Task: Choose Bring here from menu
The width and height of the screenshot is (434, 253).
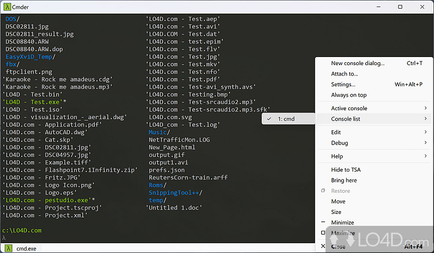Action: pos(374,180)
